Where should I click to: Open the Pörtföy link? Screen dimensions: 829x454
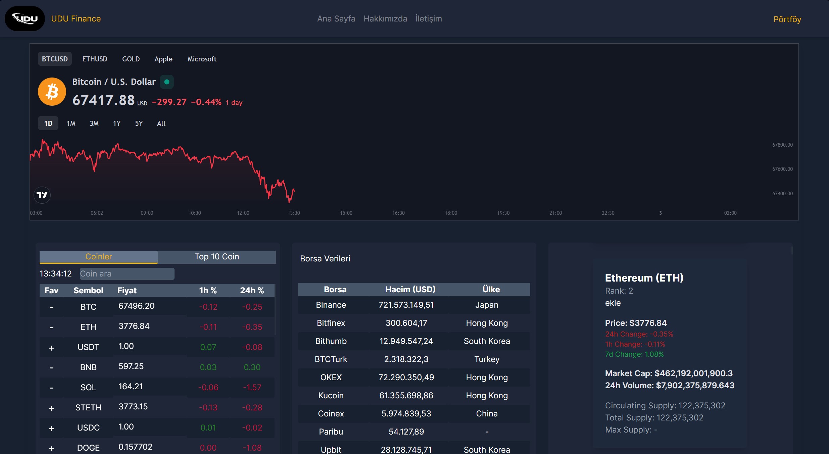pos(787,19)
